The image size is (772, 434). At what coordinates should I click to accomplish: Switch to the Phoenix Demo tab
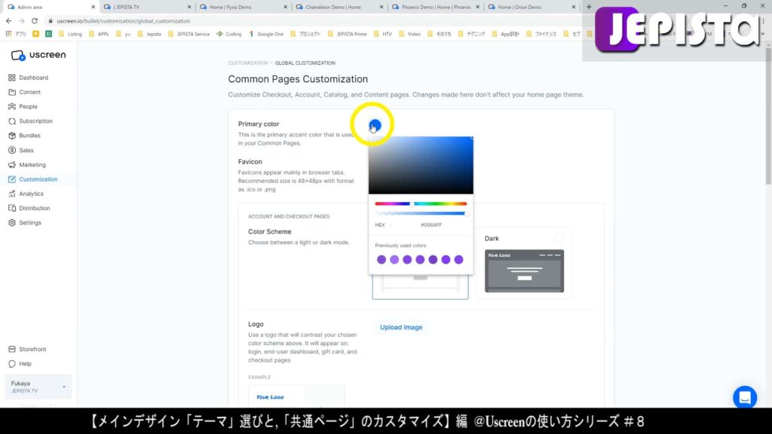(x=435, y=7)
